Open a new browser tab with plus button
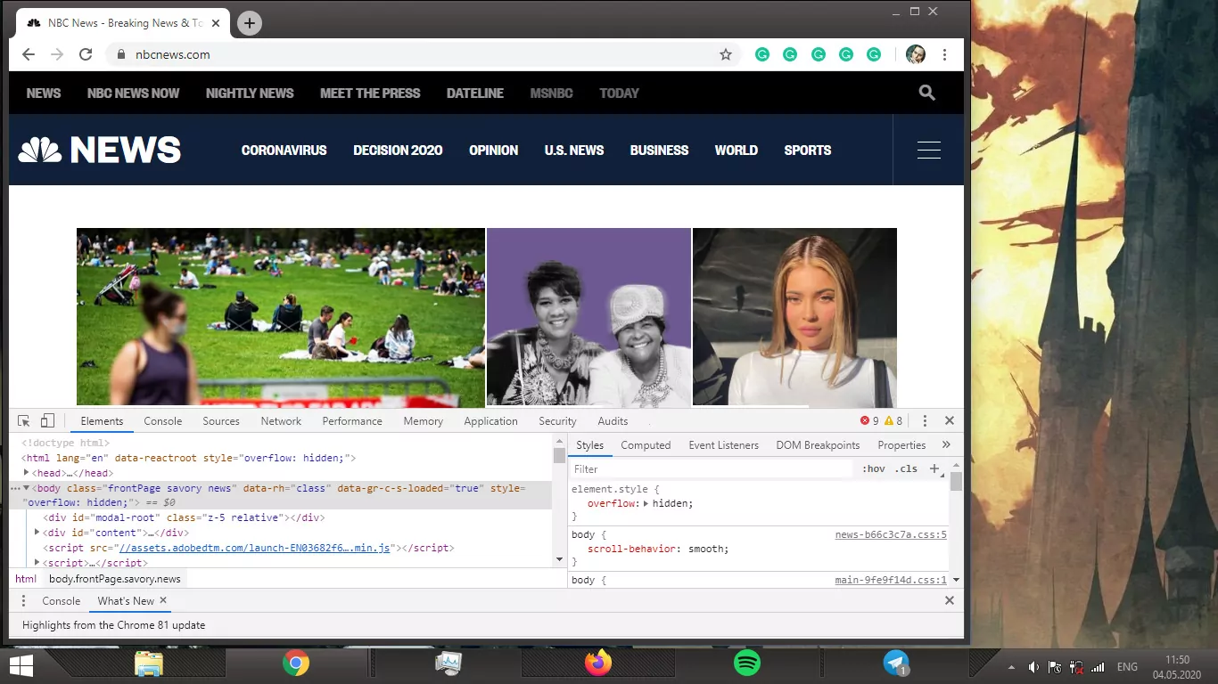Image resolution: width=1218 pixels, height=684 pixels. pyautogui.click(x=250, y=23)
